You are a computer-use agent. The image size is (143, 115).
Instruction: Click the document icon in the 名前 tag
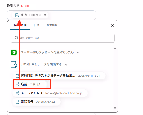[17, 15]
